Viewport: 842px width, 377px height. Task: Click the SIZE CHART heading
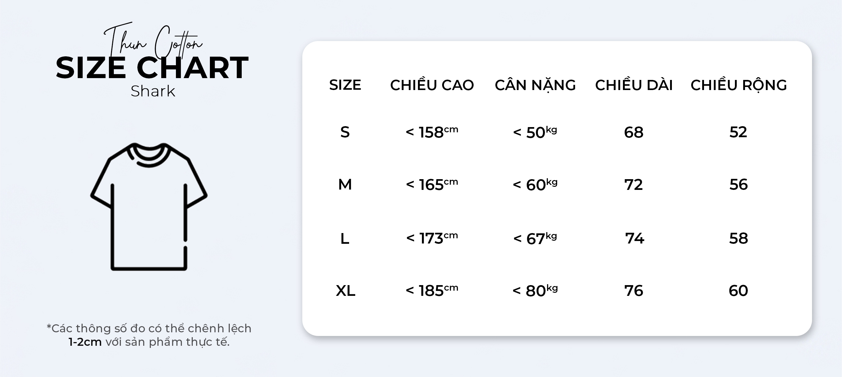click(x=152, y=68)
